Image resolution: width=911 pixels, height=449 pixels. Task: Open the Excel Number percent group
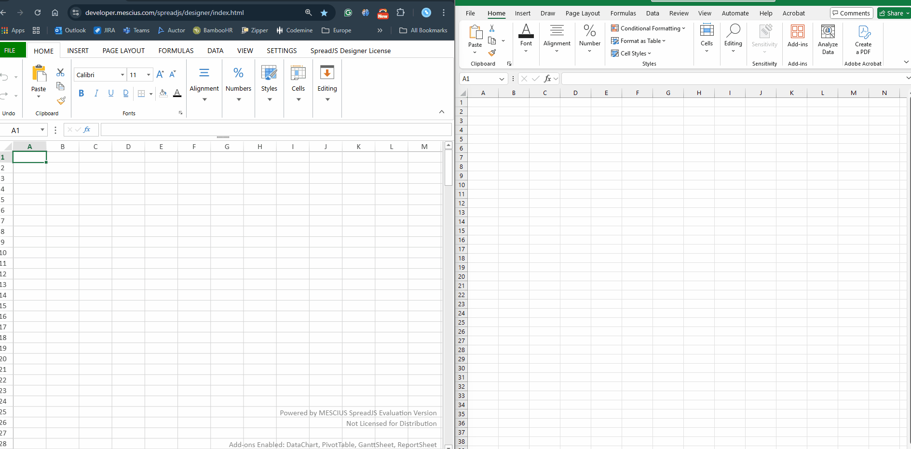pyautogui.click(x=590, y=38)
